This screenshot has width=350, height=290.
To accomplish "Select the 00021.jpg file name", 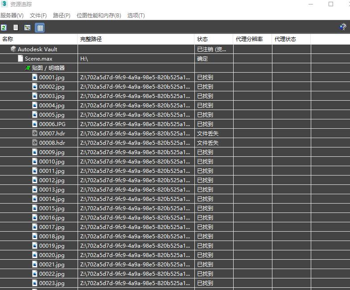I will 52,265.
